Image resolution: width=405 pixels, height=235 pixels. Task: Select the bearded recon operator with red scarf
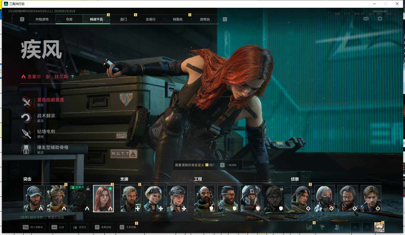348,199
